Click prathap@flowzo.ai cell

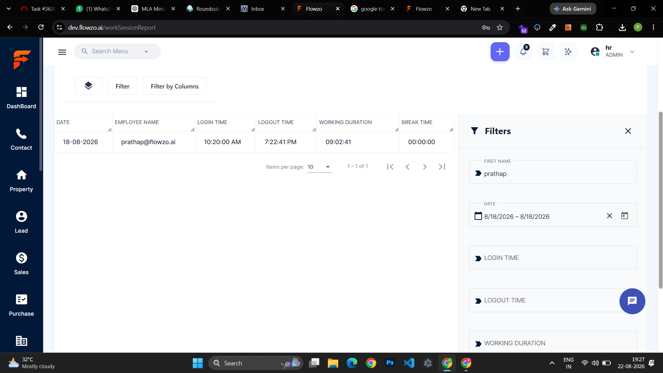pyautogui.click(x=153, y=142)
